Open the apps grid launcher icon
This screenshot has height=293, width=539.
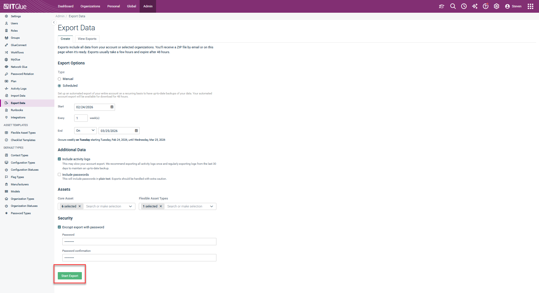pyautogui.click(x=530, y=6)
